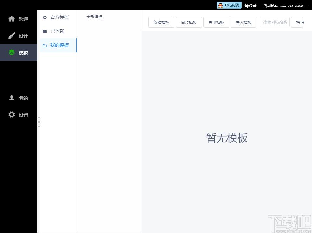Go to the 欢迎 welcome page
312x233 pixels.
click(19, 19)
